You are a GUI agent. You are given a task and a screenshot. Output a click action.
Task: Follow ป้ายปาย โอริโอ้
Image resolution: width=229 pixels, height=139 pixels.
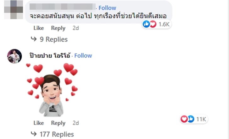83,55
